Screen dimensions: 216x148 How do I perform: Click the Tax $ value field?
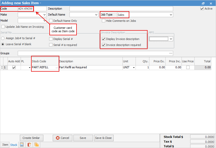202,142
